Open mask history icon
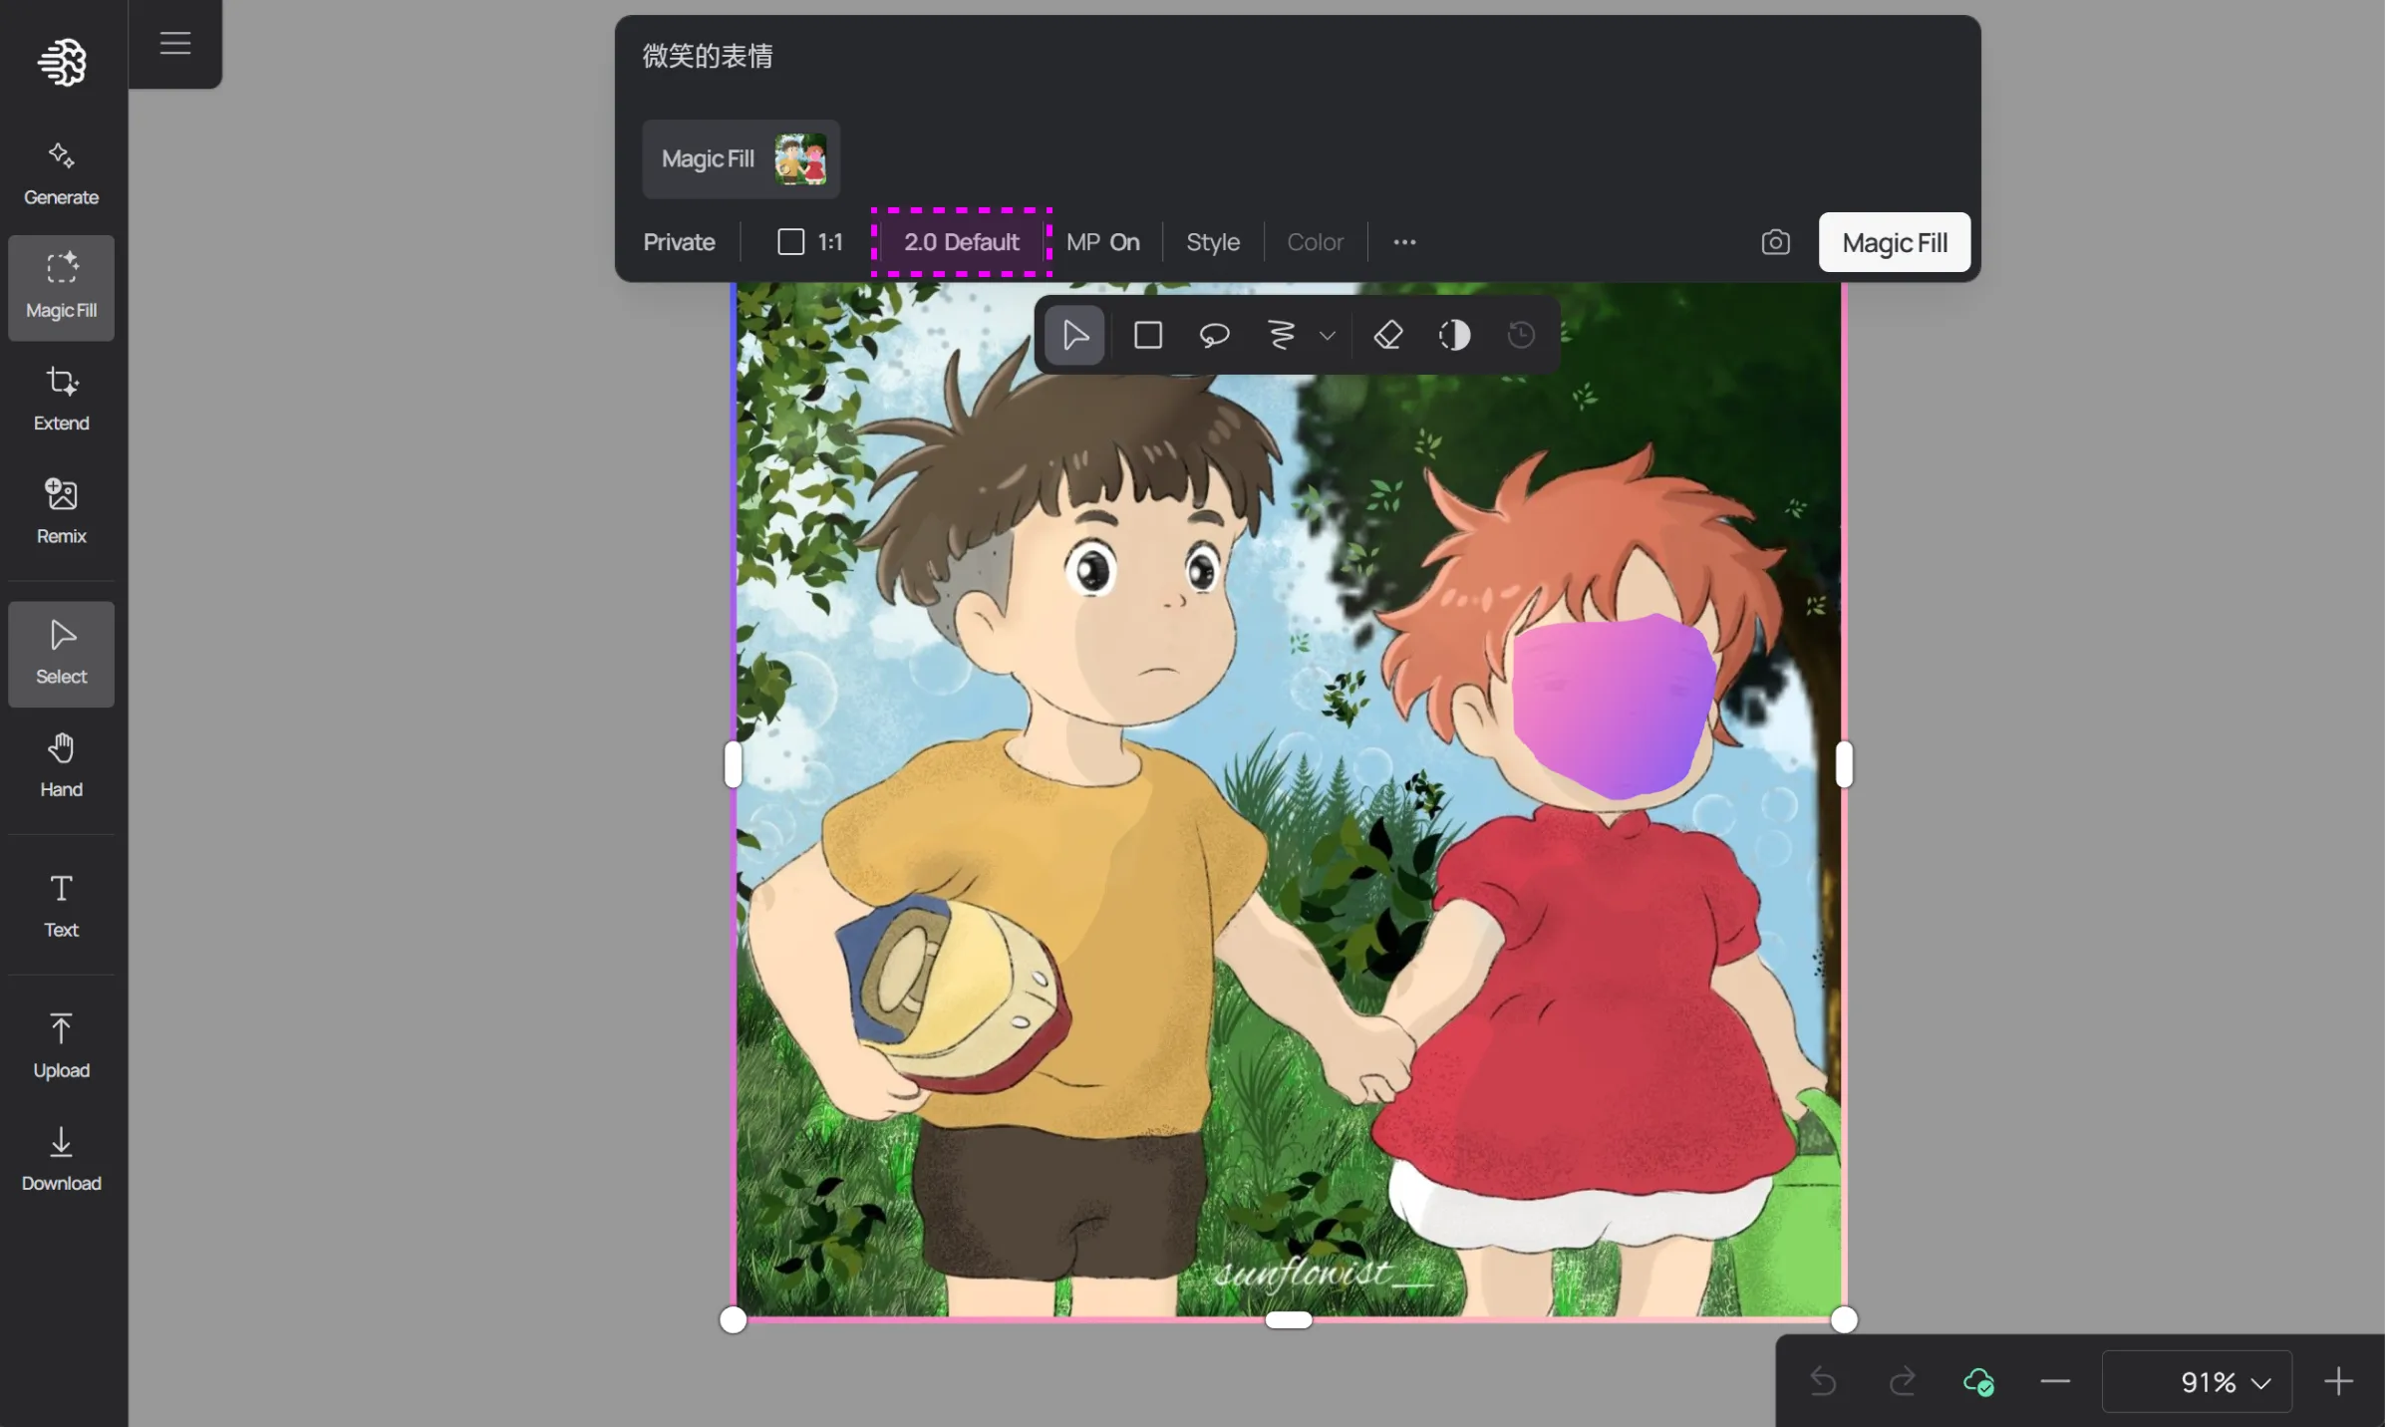This screenshot has height=1427, width=2392. pyautogui.click(x=1521, y=336)
